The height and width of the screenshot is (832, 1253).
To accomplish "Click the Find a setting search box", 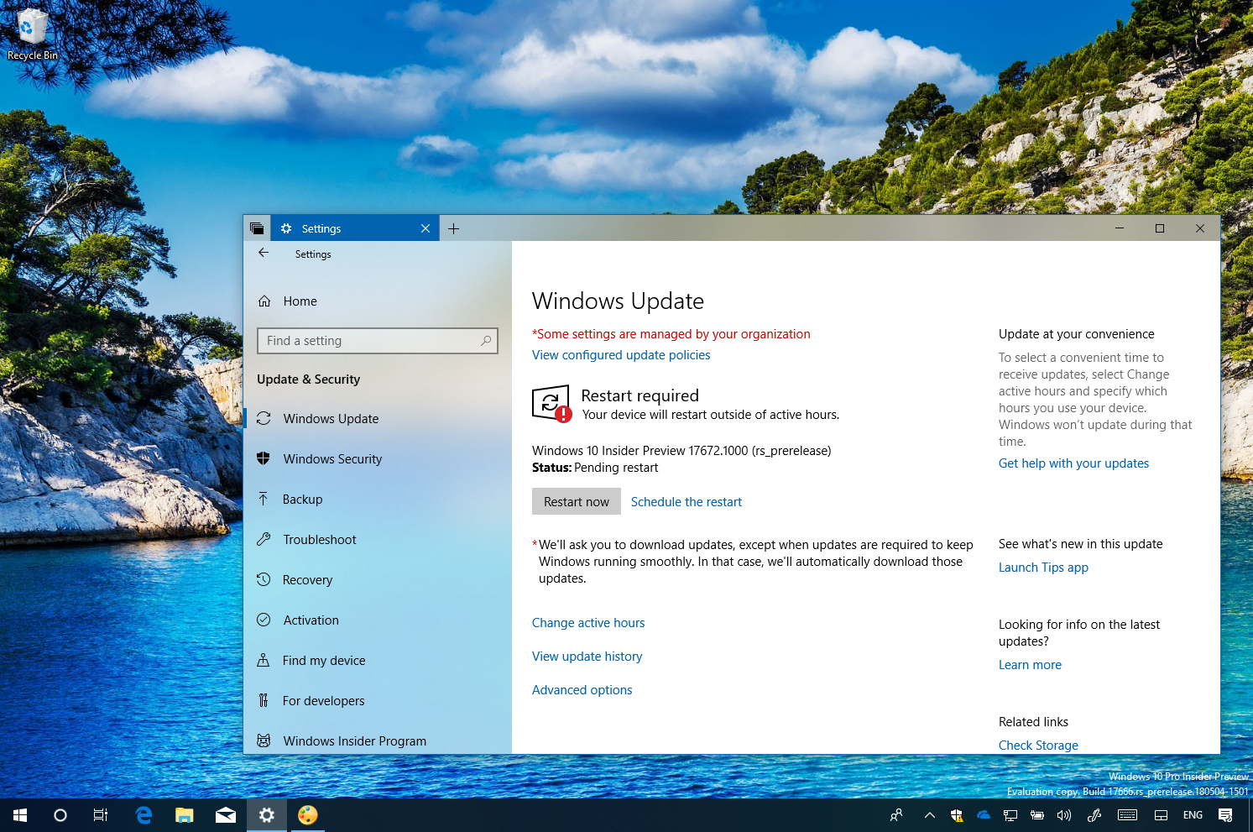I will coord(378,341).
